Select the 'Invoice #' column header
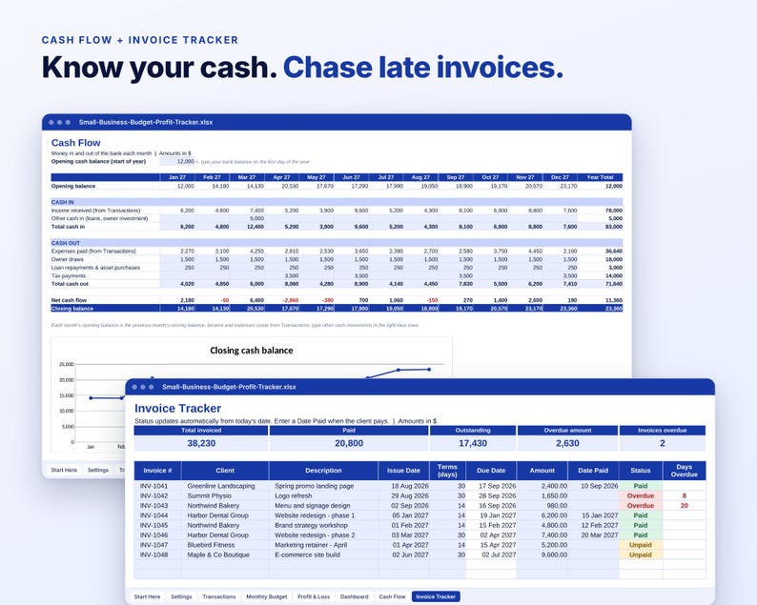Viewport: 757px width, 605px height. [157, 471]
